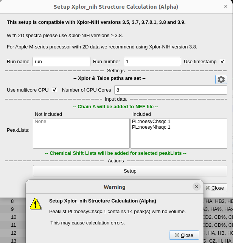Image resolution: width=233 pixels, height=243 pixels.
Task: Click the yellow warning triangle icon
Action: [x=36, y=204]
